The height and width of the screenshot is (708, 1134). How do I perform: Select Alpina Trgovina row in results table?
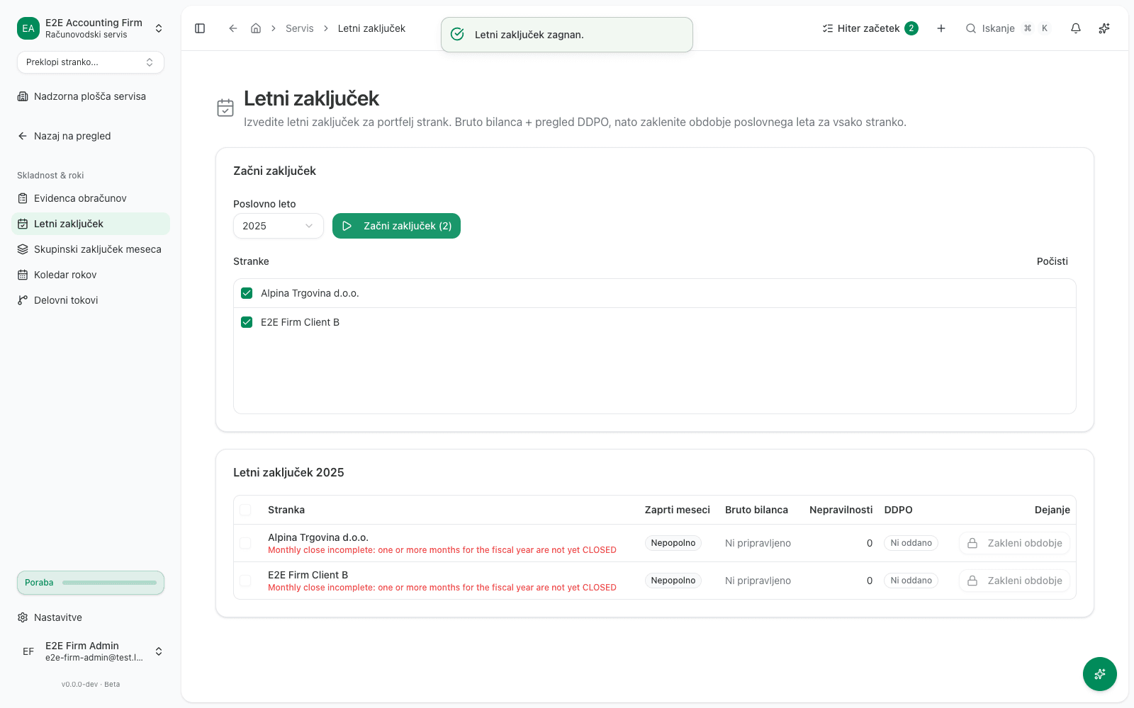245,543
